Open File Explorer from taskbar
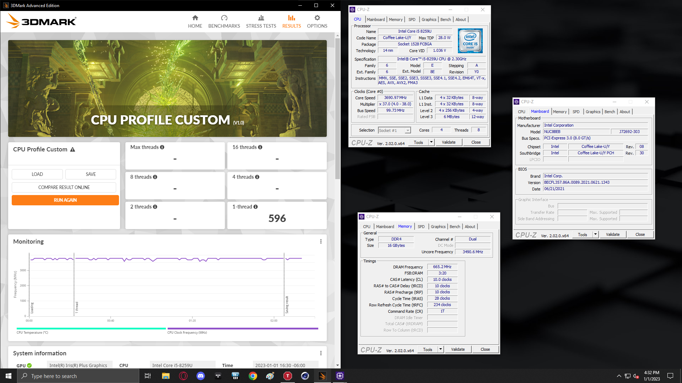Screen dimensions: 682x383 pyautogui.click(x=166, y=376)
